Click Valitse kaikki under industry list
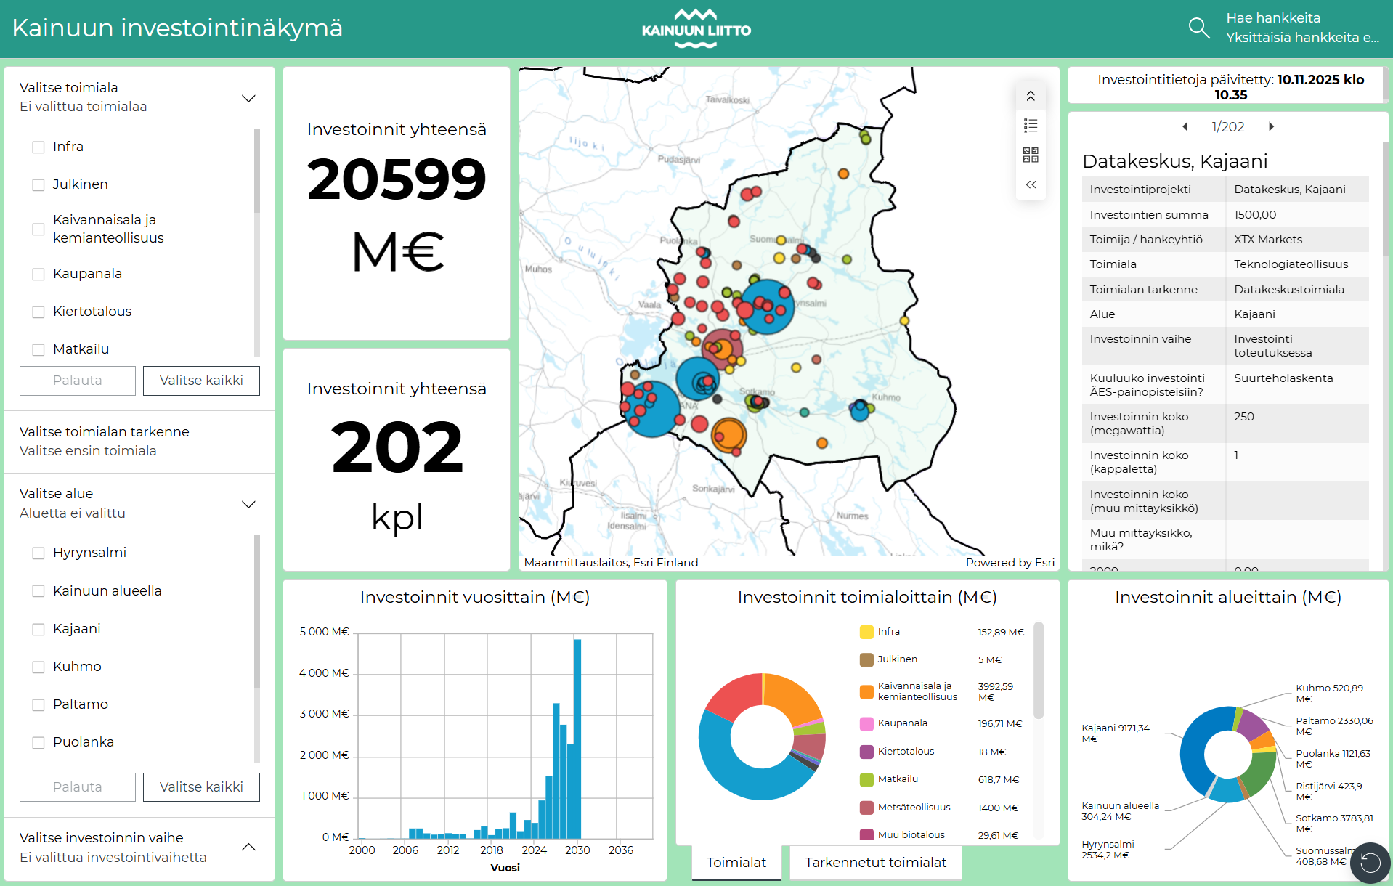This screenshot has width=1393, height=886. (201, 381)
